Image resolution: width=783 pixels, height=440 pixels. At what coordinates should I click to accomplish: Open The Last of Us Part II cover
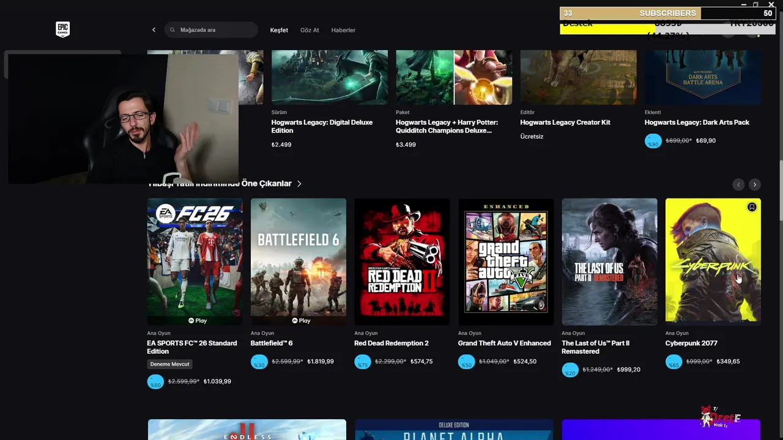tap(609, 262)
